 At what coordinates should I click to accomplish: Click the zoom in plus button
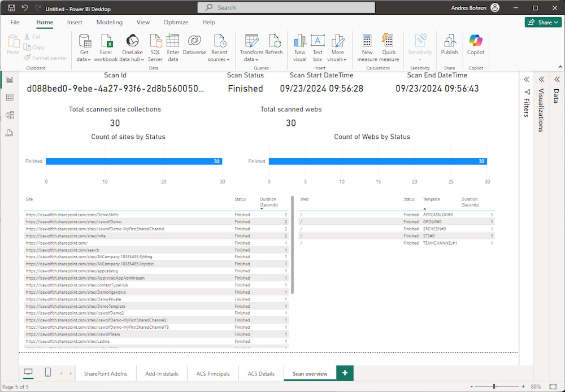point(523,386)
